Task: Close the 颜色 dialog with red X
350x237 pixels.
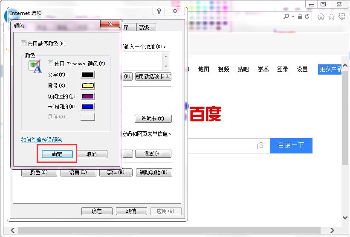Action: coord(110,23)
